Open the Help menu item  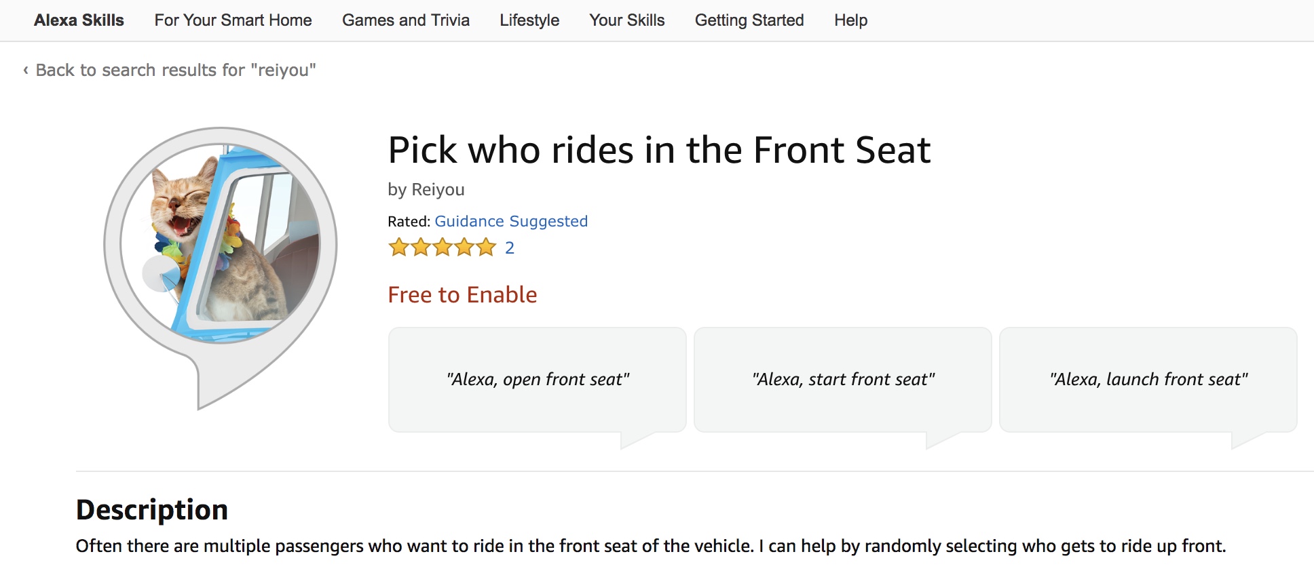point(850,20)
